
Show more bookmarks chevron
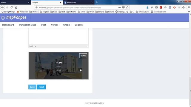pyautogui.click(x=189, y=12)
